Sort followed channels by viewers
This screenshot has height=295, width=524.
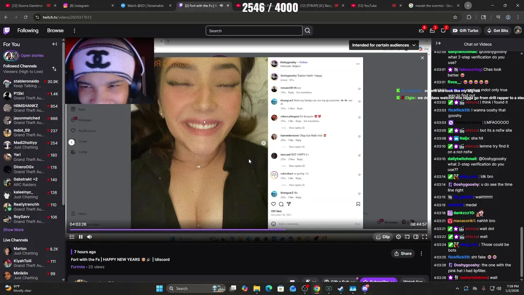(54, 69)
